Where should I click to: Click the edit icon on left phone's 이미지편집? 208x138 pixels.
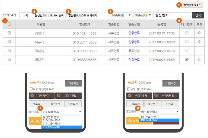(58, 96)
